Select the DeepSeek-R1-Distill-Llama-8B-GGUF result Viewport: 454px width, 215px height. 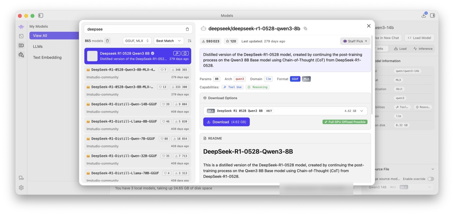(138, 125)
